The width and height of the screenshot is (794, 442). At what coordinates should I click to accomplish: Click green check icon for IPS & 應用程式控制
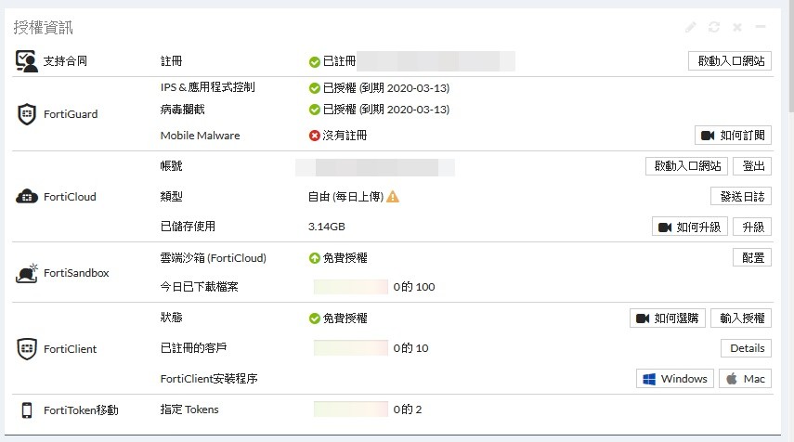[x=315, y=88]
